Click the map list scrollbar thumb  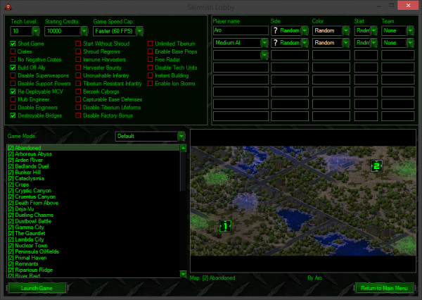[183, 171]
